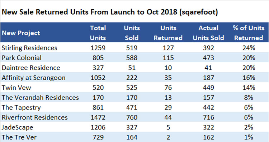Select the % of Units Returned header

click(249, 33)
